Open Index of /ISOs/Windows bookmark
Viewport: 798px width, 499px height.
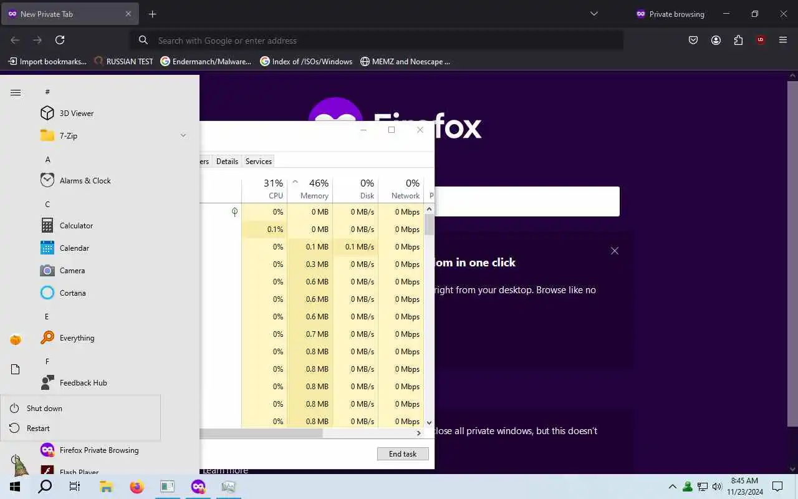coord(306,61)
